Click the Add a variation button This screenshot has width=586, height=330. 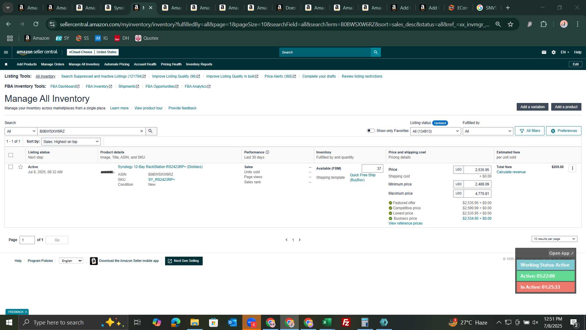tap(532, 107)
